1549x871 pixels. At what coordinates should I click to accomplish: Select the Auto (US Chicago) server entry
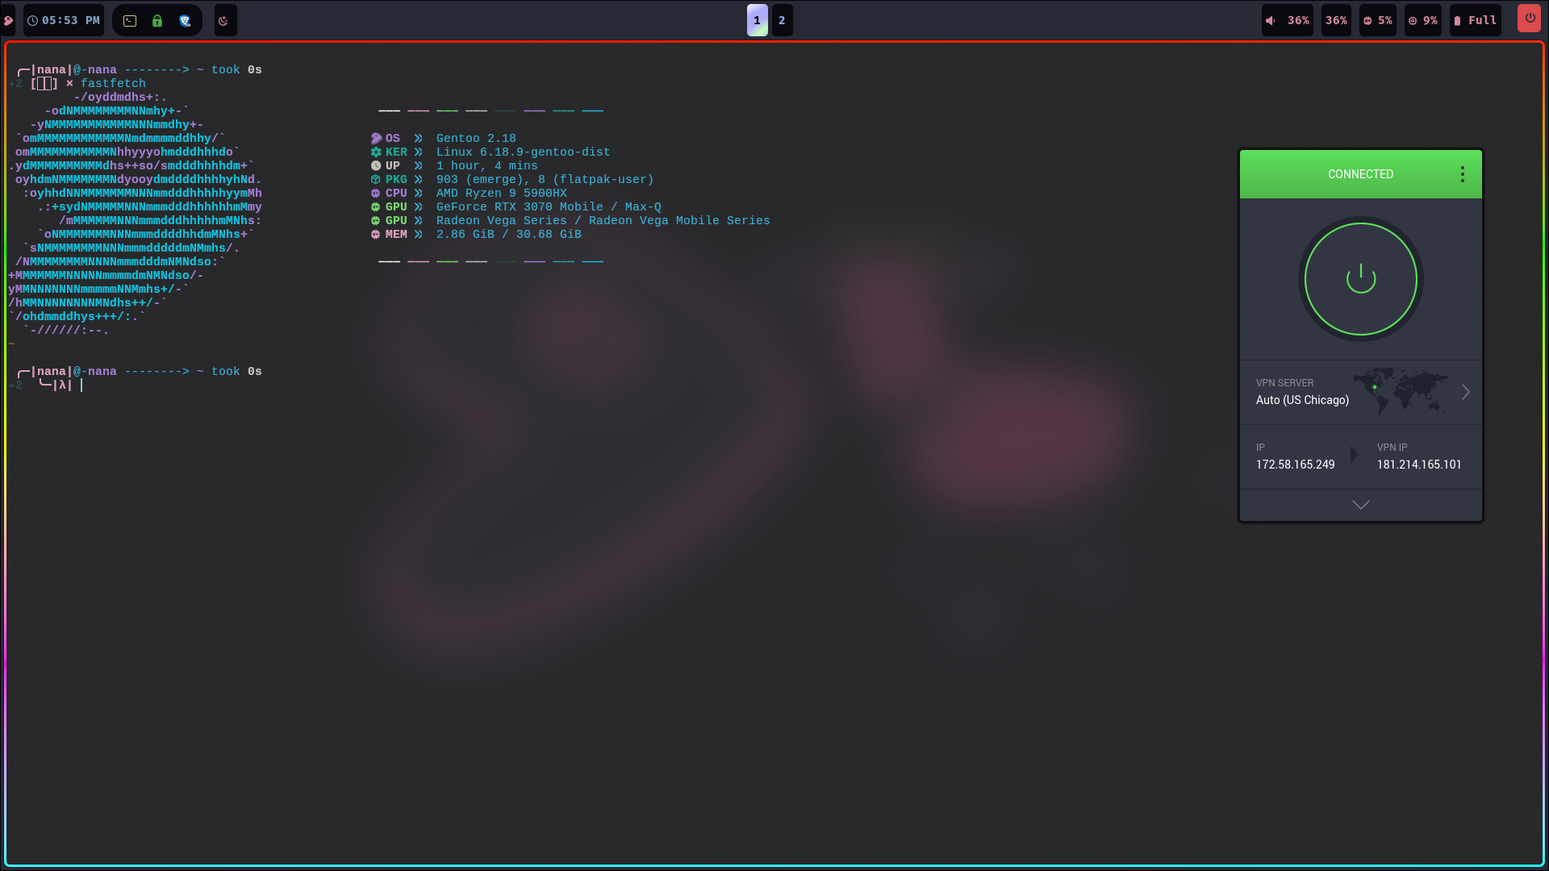pyautogui.click(x=1301, y=400)
